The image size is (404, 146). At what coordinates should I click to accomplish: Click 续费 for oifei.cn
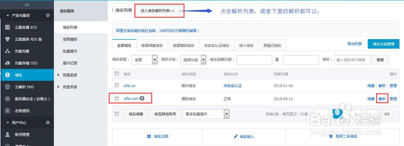pos(371,86)
